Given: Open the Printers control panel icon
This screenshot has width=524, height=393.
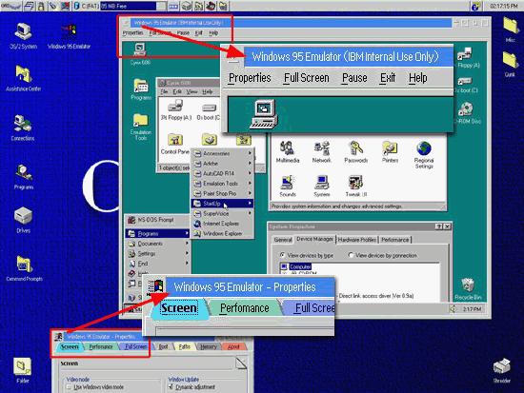Looking at the screenshot, I should click(x=390, y=152).
